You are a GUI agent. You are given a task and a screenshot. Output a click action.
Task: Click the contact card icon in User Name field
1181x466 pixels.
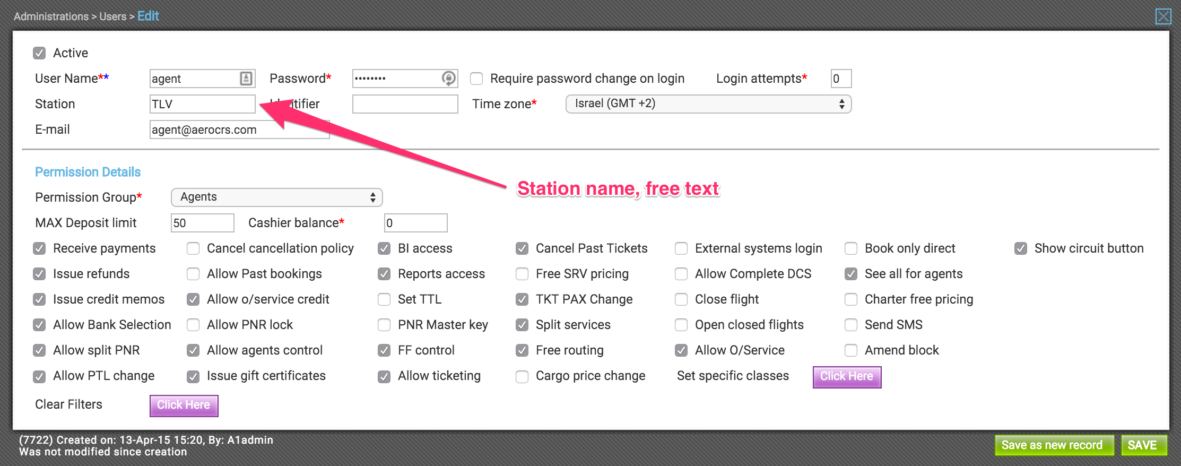[246, 79]
